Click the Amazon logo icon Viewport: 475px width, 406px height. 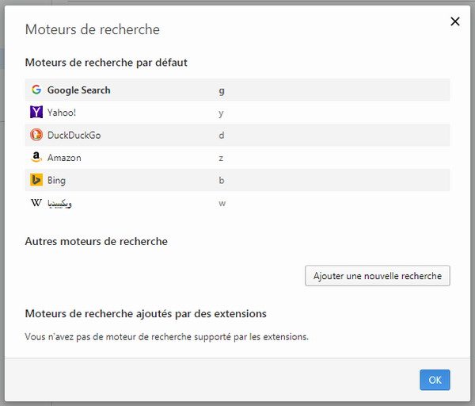click(x=36, y=157)
